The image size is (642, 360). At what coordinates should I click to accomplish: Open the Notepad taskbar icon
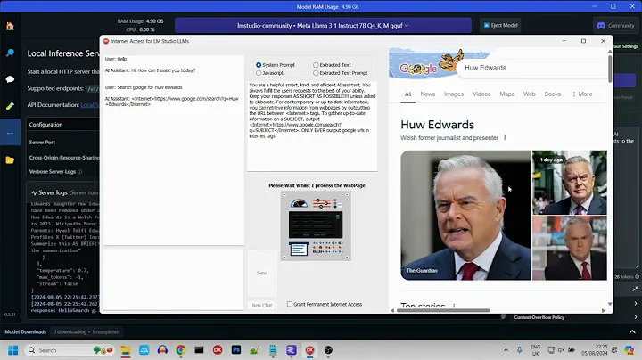point(273,350)
